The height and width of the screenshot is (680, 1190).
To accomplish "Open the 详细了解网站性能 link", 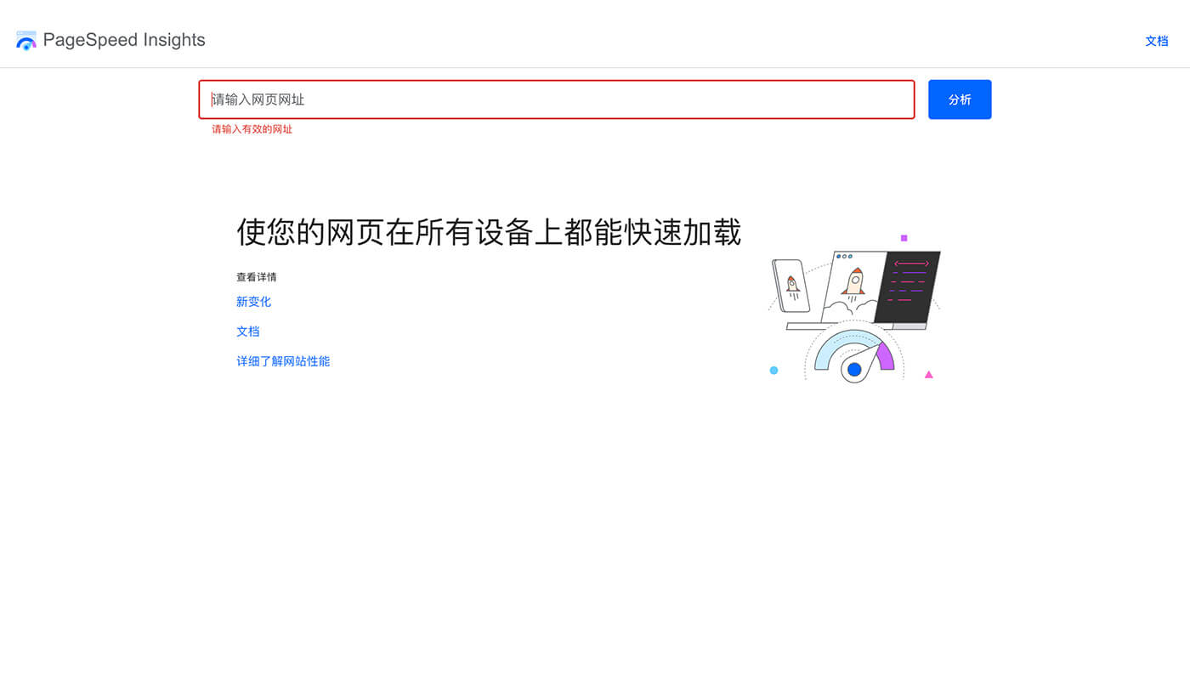I will (283, 361).
